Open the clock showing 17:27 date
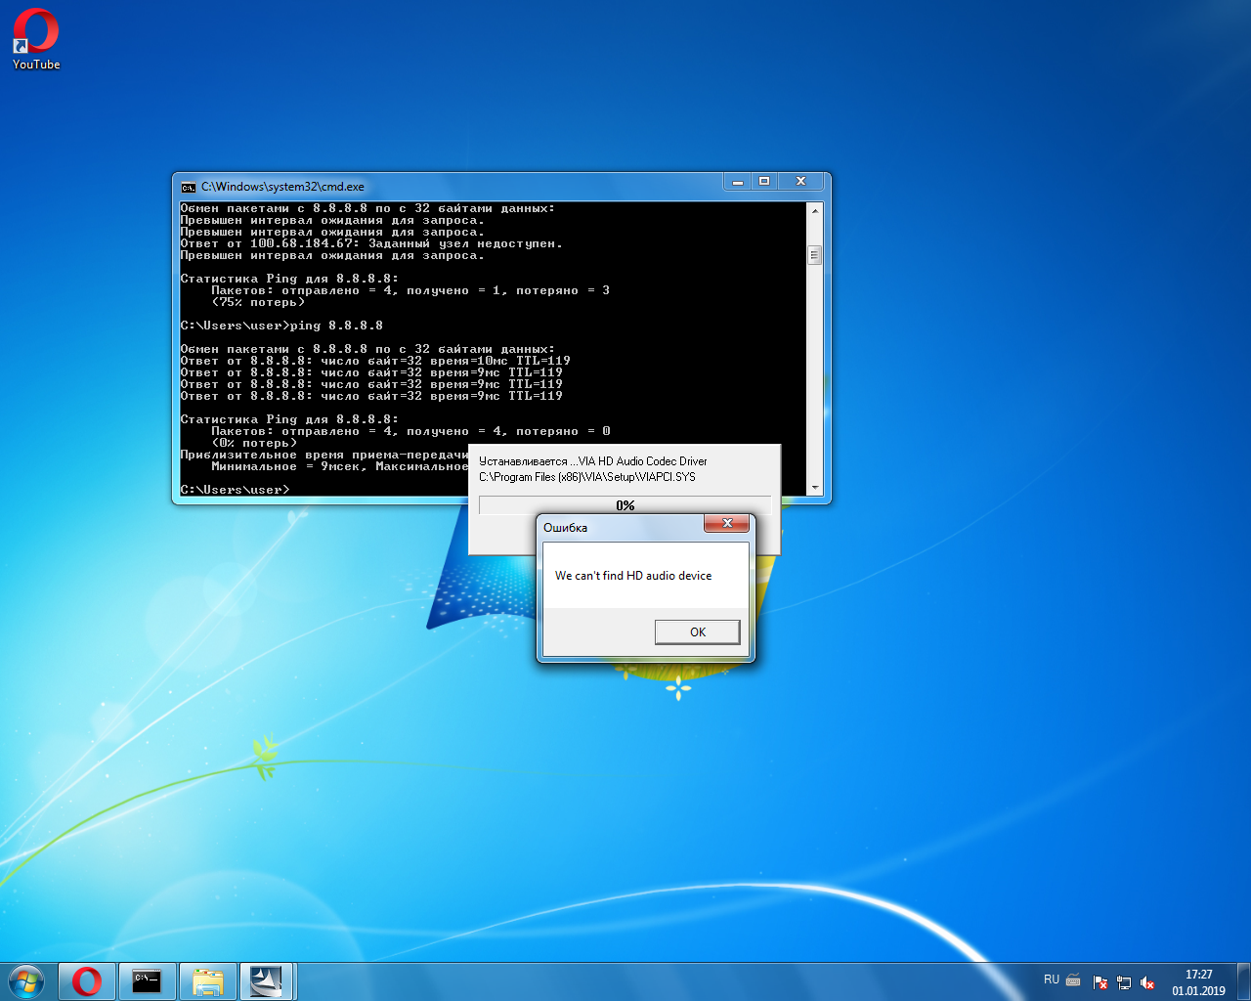This screenshot has height=1001, width=1251. click(x=1198, y=982)
